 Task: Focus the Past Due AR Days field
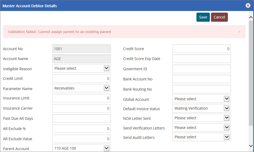tap(81, 118)
